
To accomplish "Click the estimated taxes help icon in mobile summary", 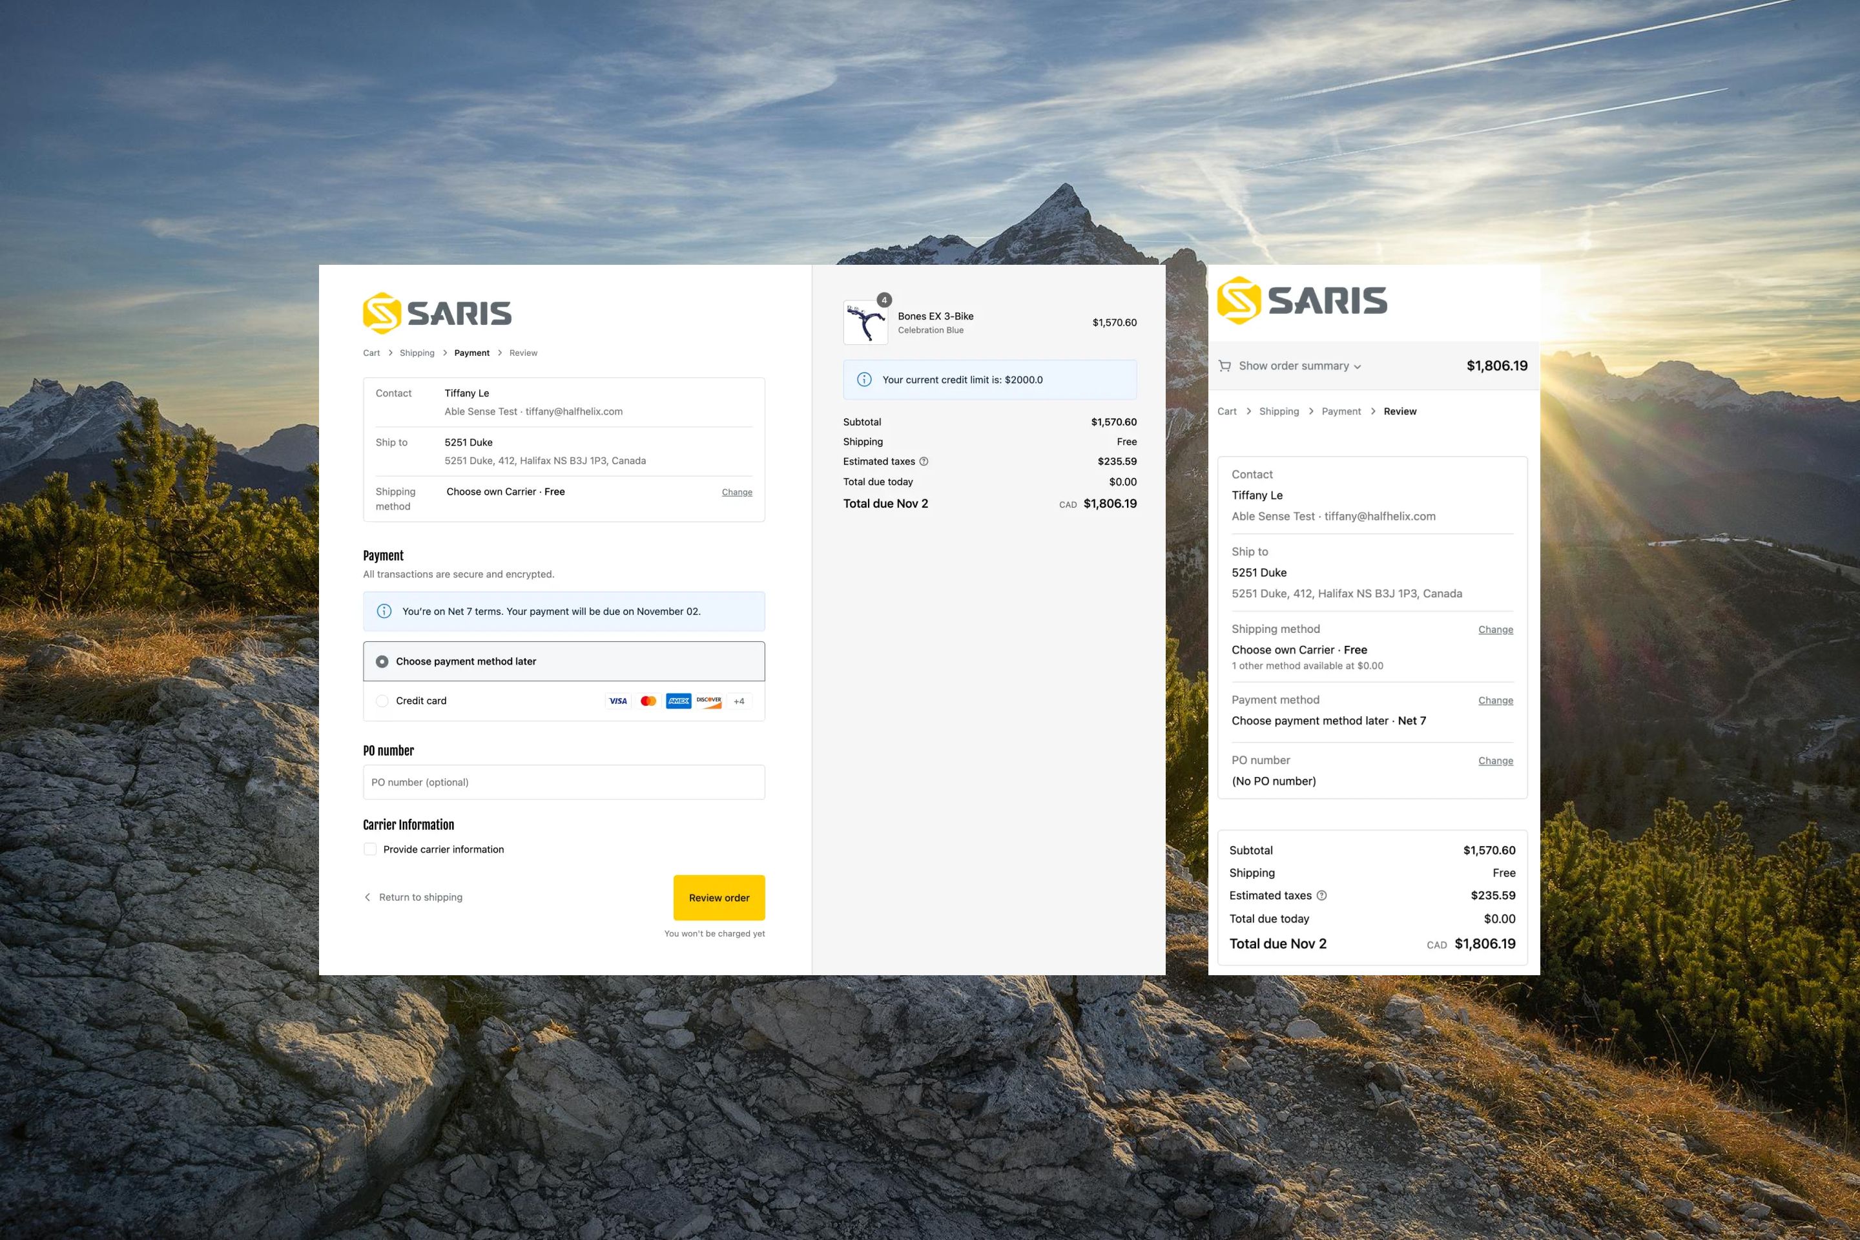I will (1321, 895).
